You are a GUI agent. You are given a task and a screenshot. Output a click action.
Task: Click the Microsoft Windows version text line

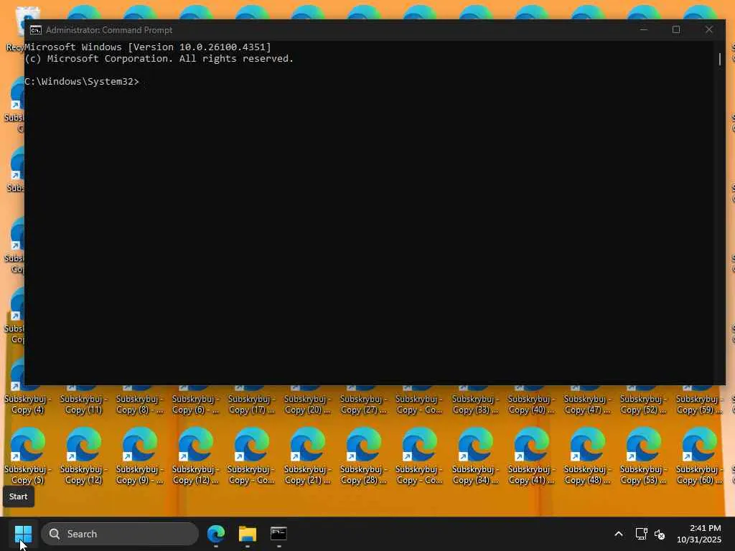click(x=148, y=47)
